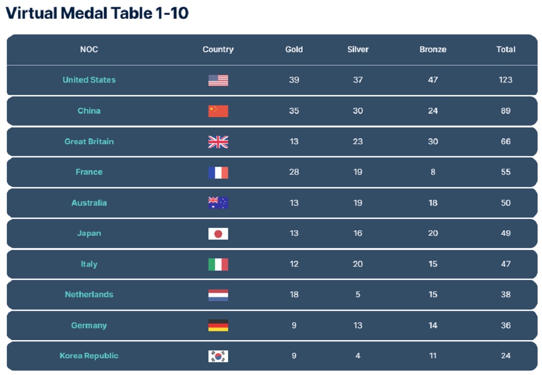The image size is (542, 375).
Task: Select the Silver column header
Action: click(358, 49)
